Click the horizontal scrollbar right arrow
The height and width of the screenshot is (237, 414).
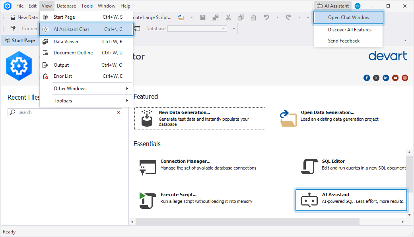pyautogui.click(x=402, y=222)
